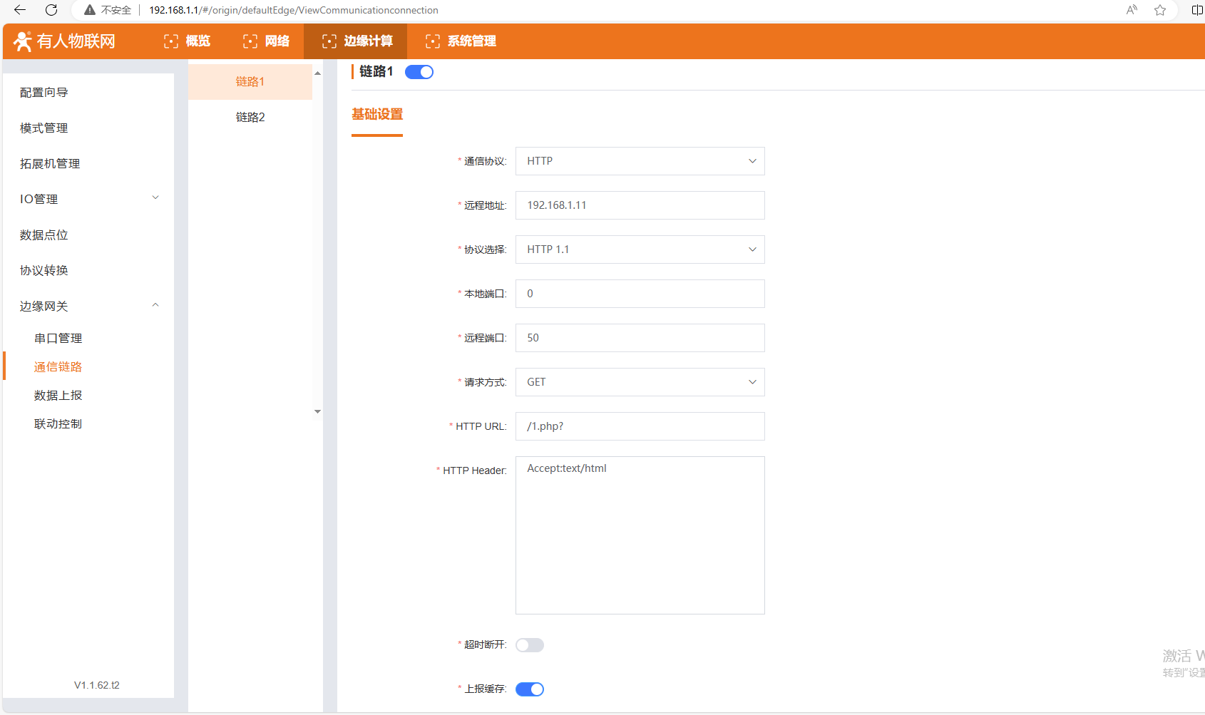Click the favorites star icon in address bar
Image resolution: width=1205 pixels, height=715 pixels.
click(1160, 10)
